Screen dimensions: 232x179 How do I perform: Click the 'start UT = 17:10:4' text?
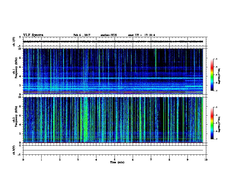tap(141, 35)
